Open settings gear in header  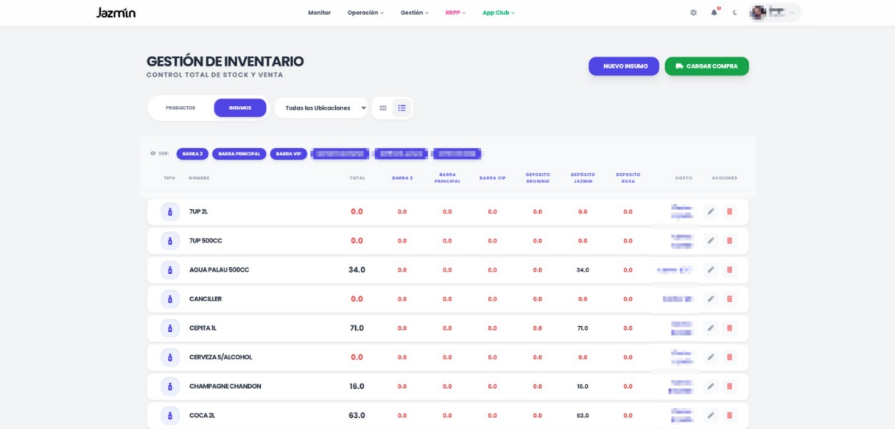click(694, 12)
